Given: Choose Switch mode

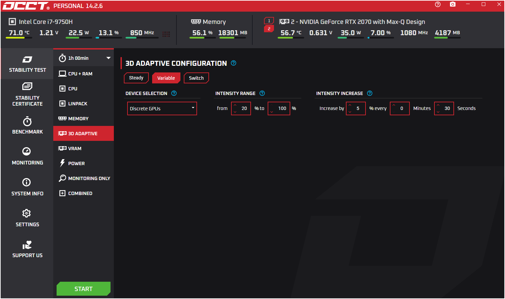Looking at the screenshot, I should coord(196,78).
